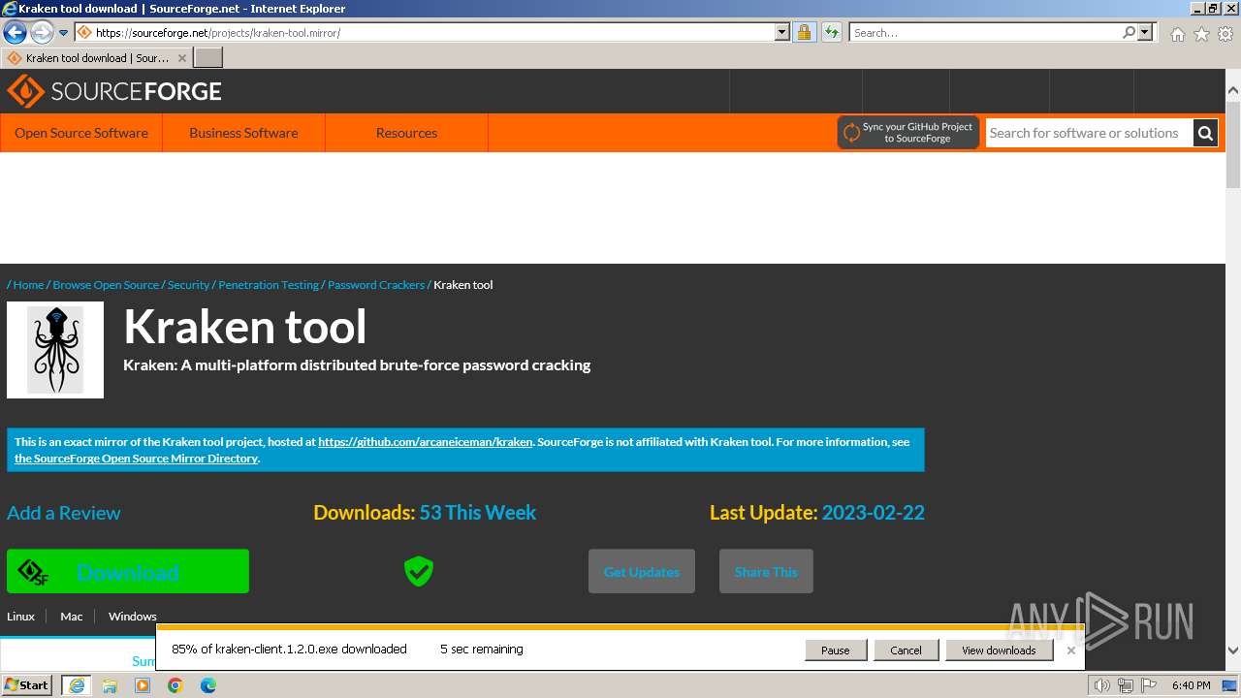Click the page scrollbar up arrow

[1233, 90]
